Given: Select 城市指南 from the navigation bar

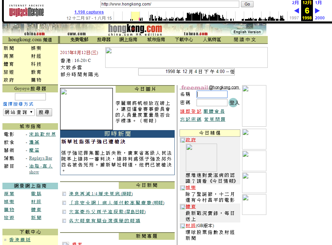Looking at the screenshot, I should [x=156, y=40].
